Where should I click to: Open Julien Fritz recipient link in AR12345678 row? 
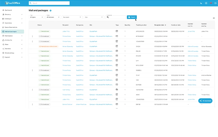click(x=66, y=31)
